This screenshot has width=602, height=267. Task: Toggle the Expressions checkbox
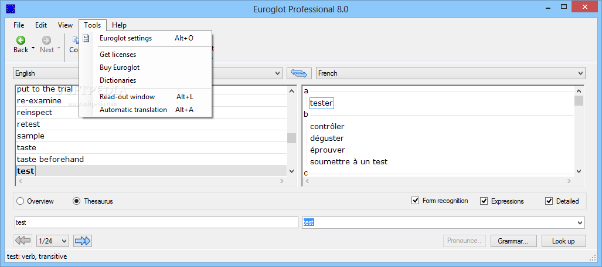[484, 201]
